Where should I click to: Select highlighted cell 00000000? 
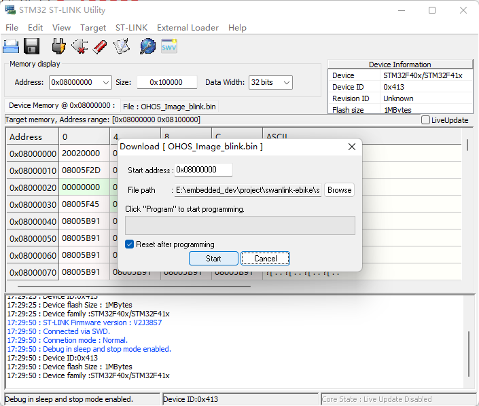84,187
